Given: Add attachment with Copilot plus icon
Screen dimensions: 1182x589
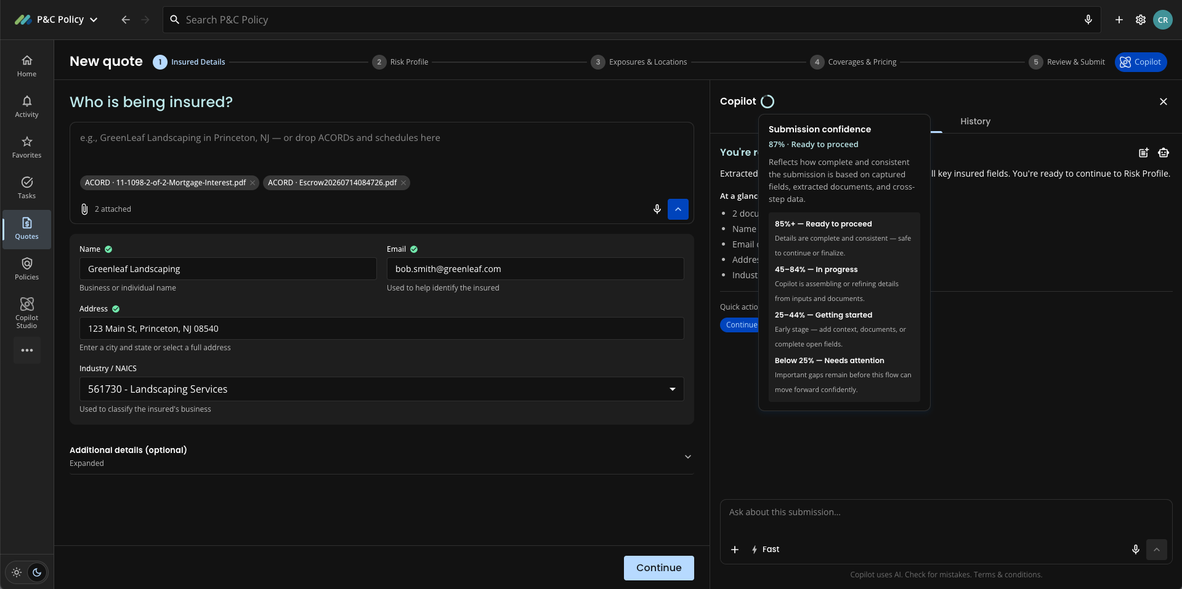Looking at the screenshot, I should tap(735, 550).
